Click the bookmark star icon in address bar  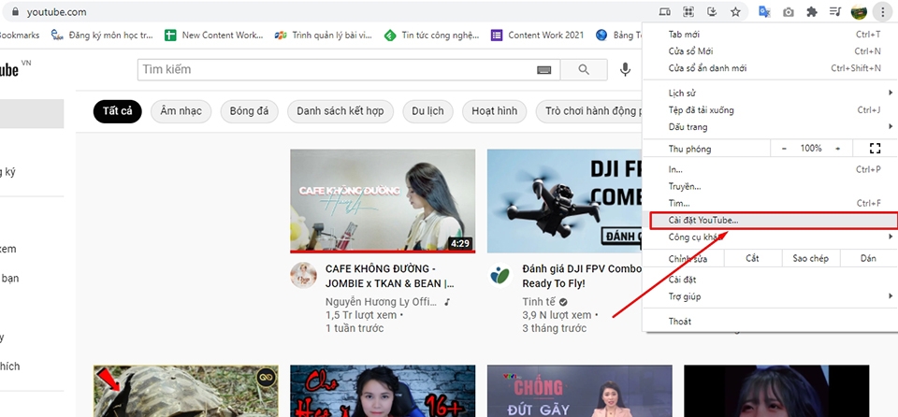[735, 11]
